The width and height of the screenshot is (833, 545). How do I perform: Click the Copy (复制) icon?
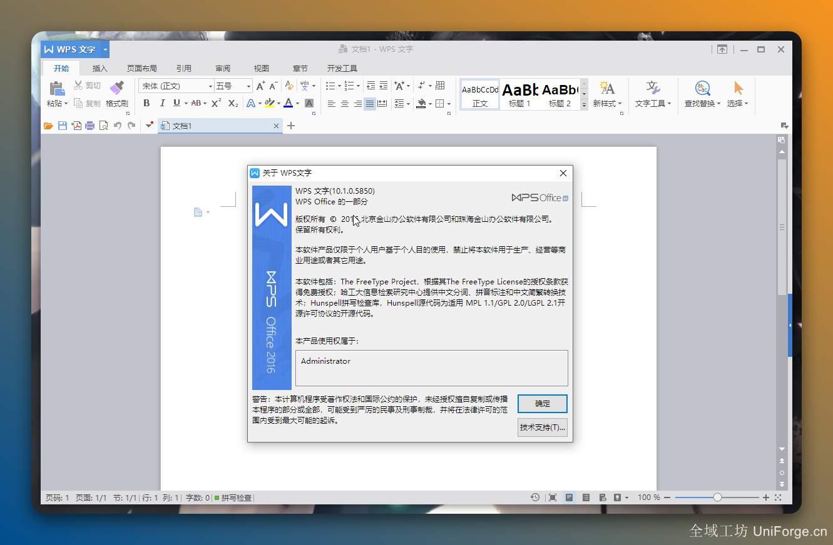tap(79, 103)
